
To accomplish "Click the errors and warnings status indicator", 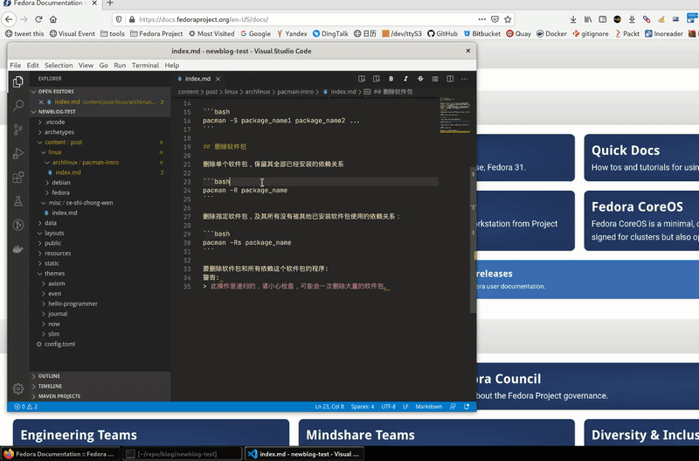I will click(26, 407).
